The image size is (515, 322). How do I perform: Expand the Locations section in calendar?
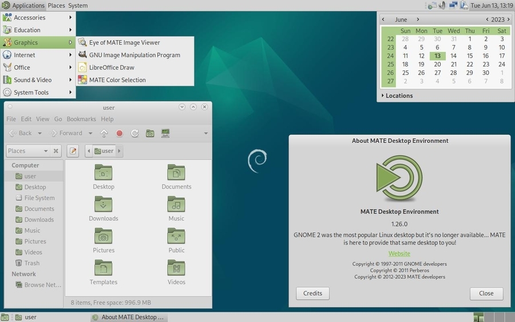[x=397, y=96]
